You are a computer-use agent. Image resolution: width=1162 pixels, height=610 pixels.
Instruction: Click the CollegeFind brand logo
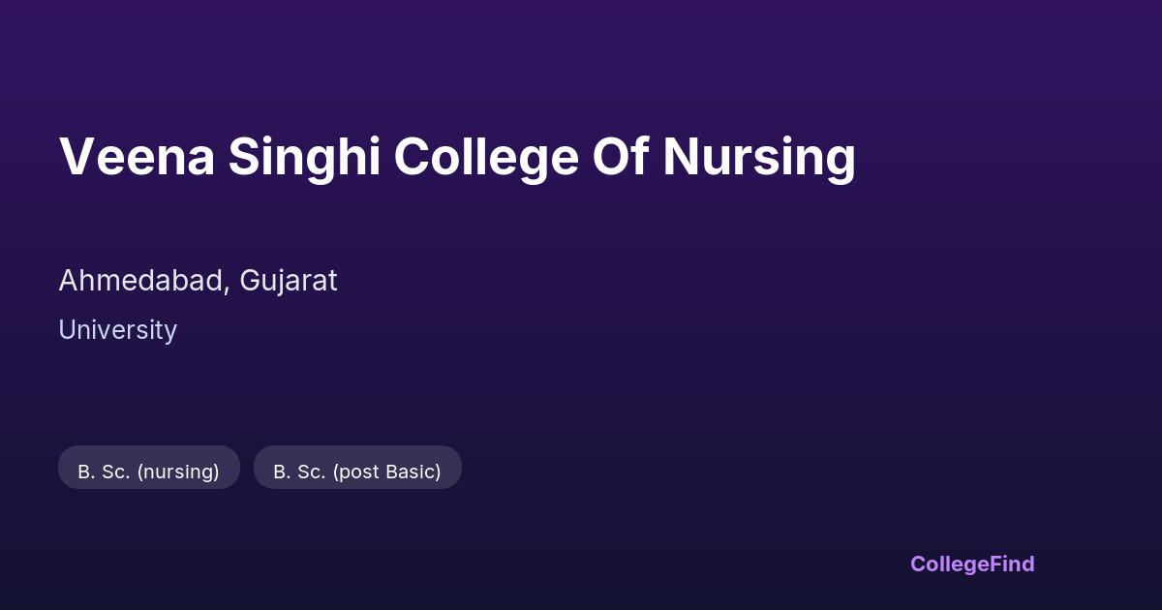click(x=971, y=564)
